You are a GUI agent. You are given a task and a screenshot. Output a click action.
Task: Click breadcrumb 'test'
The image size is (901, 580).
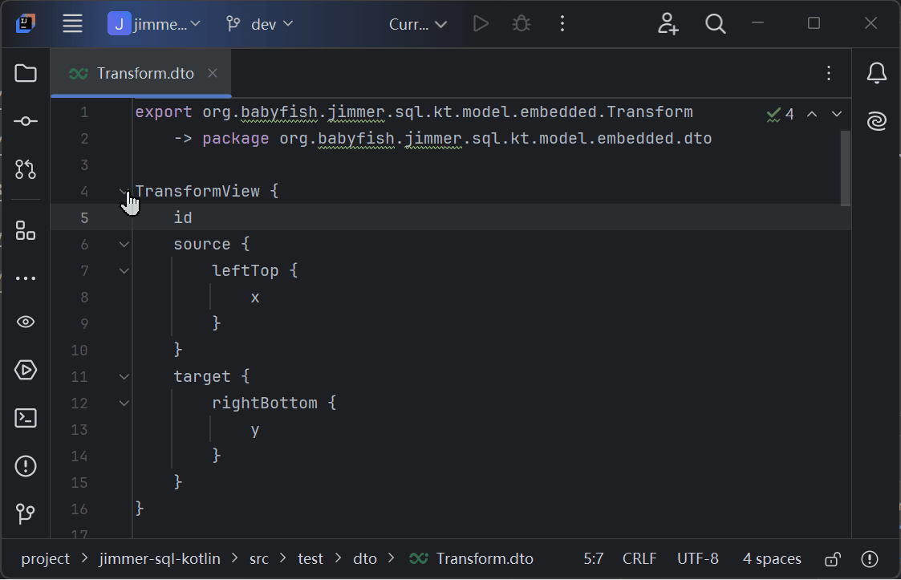click(x=310, y=558)
